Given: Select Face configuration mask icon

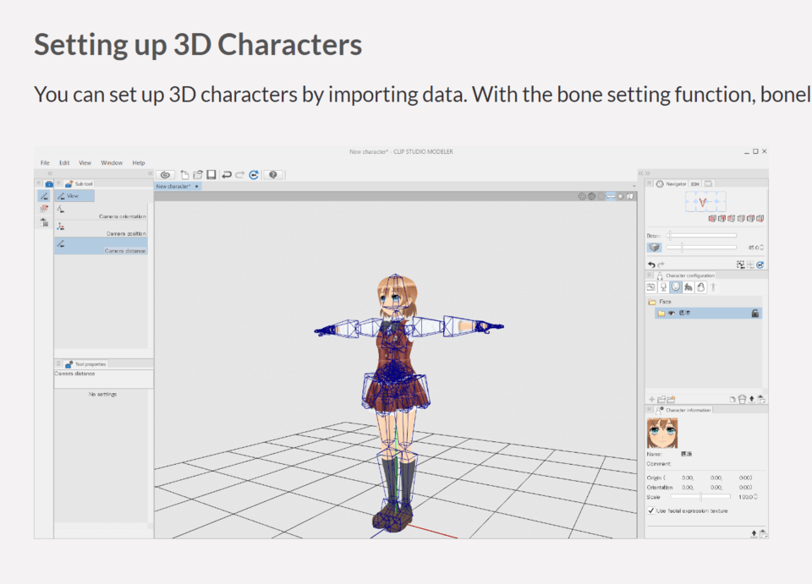Looking at the screenshot, I should tap(676, 287).
